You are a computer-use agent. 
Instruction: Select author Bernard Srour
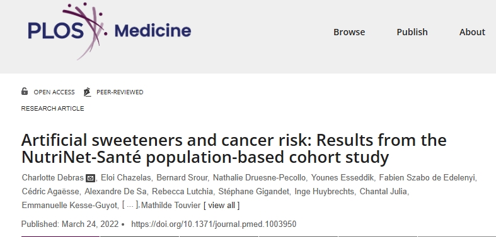pos(182,178)
